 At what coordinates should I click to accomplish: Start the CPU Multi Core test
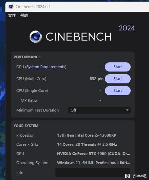point(118,79)
